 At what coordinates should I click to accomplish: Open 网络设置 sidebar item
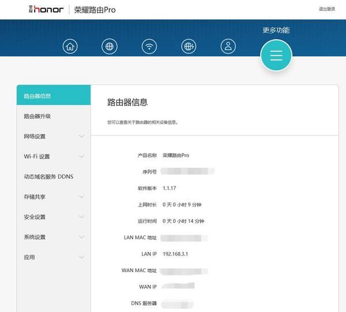(x=54, y=136)
